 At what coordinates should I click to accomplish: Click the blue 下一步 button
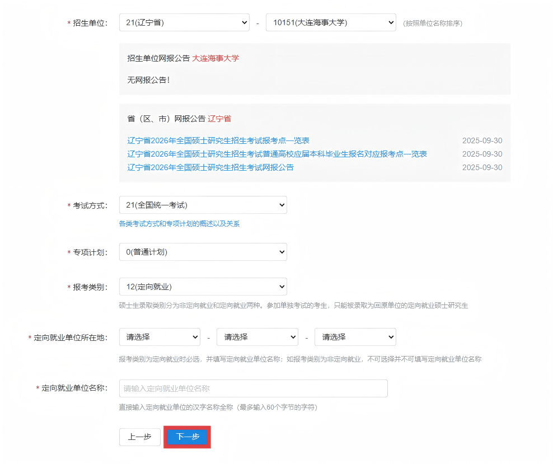[x=188, y=437]
